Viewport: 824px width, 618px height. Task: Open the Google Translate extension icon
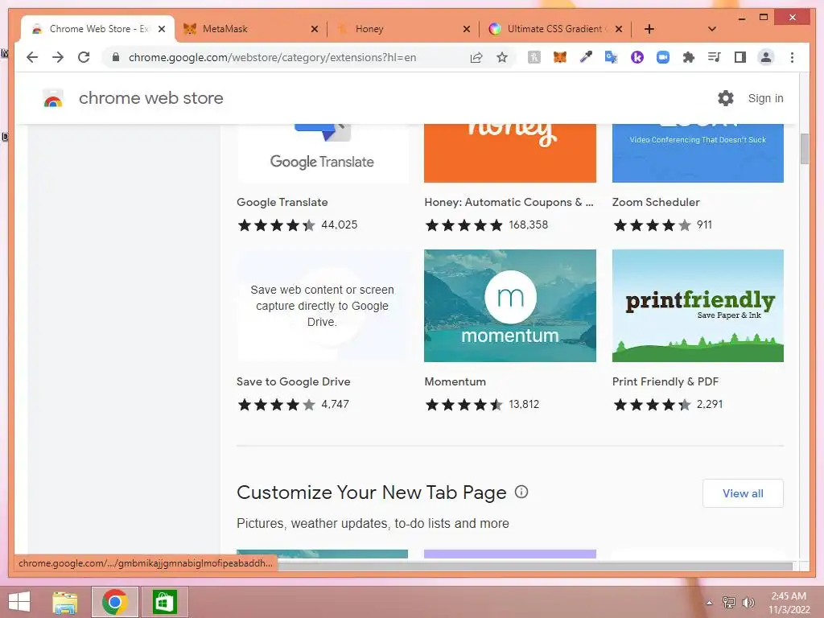[612, 57]
